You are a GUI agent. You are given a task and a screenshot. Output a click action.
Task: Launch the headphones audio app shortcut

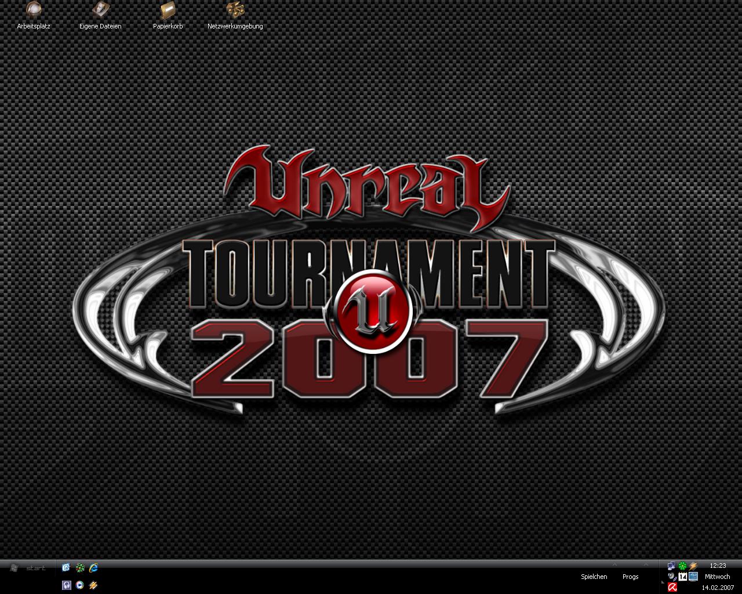click(66, 585)
